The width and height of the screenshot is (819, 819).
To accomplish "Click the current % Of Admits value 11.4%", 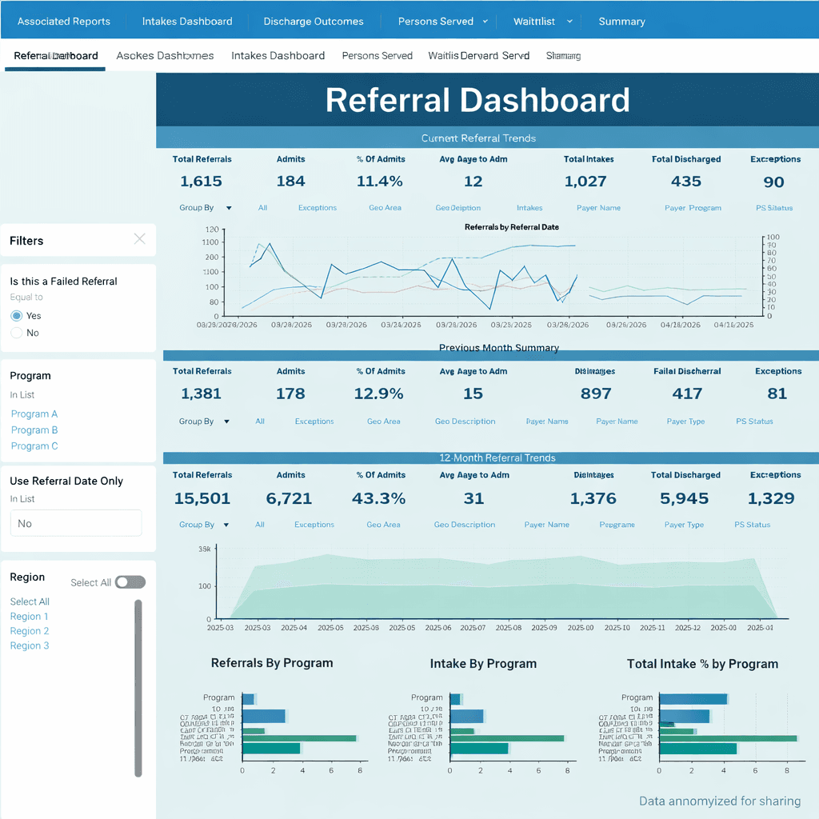I will [x=380, y=182].
